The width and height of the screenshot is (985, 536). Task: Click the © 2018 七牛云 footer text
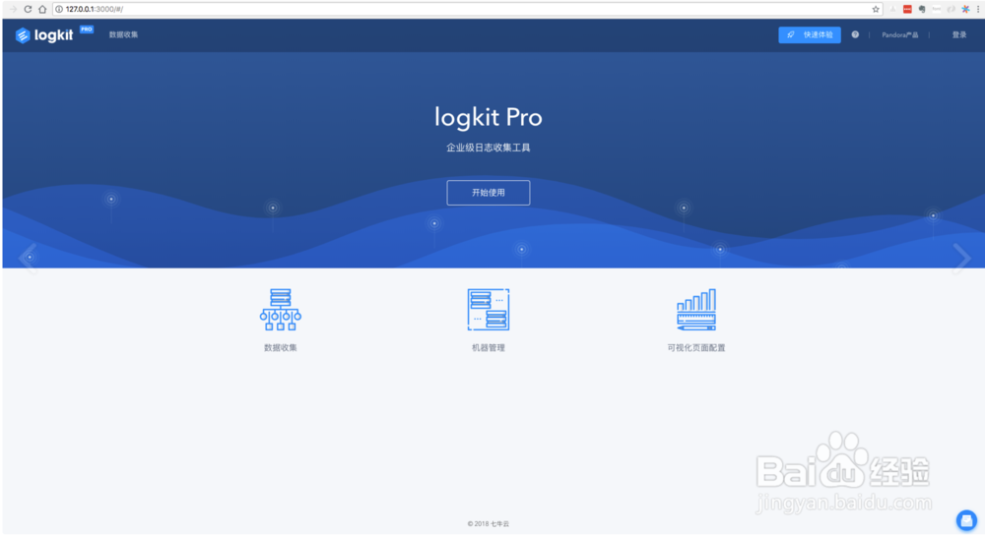[489, 523]
